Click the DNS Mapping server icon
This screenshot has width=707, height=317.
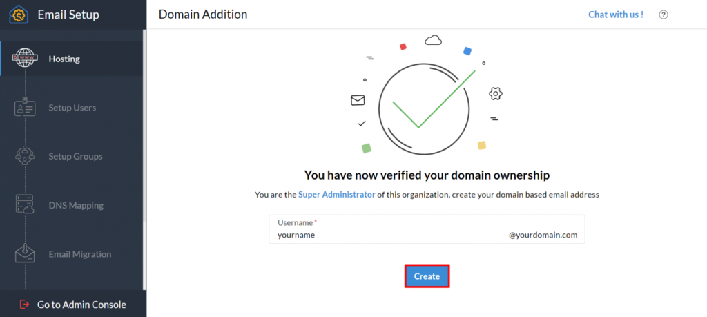(x=26, y=205)
